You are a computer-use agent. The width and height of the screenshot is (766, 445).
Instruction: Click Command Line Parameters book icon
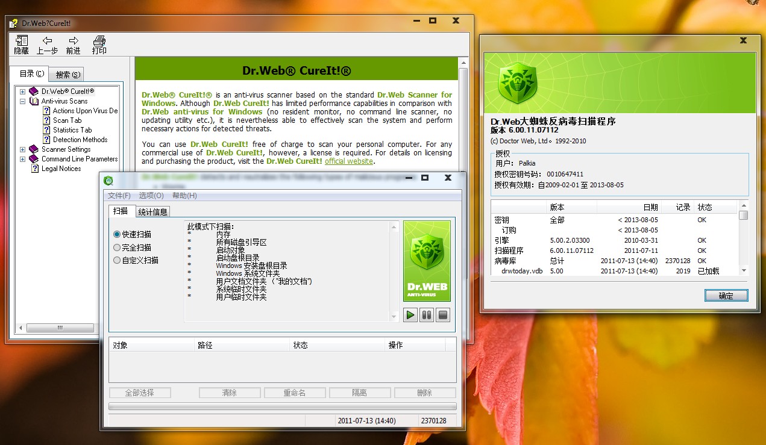[34, 159]
